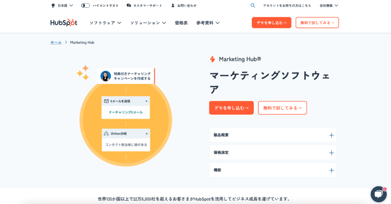Click the envelope icon in Eメールを送信 card
Image resolution: width=391 pixels, height=204 pixels.
pos(106,101)
